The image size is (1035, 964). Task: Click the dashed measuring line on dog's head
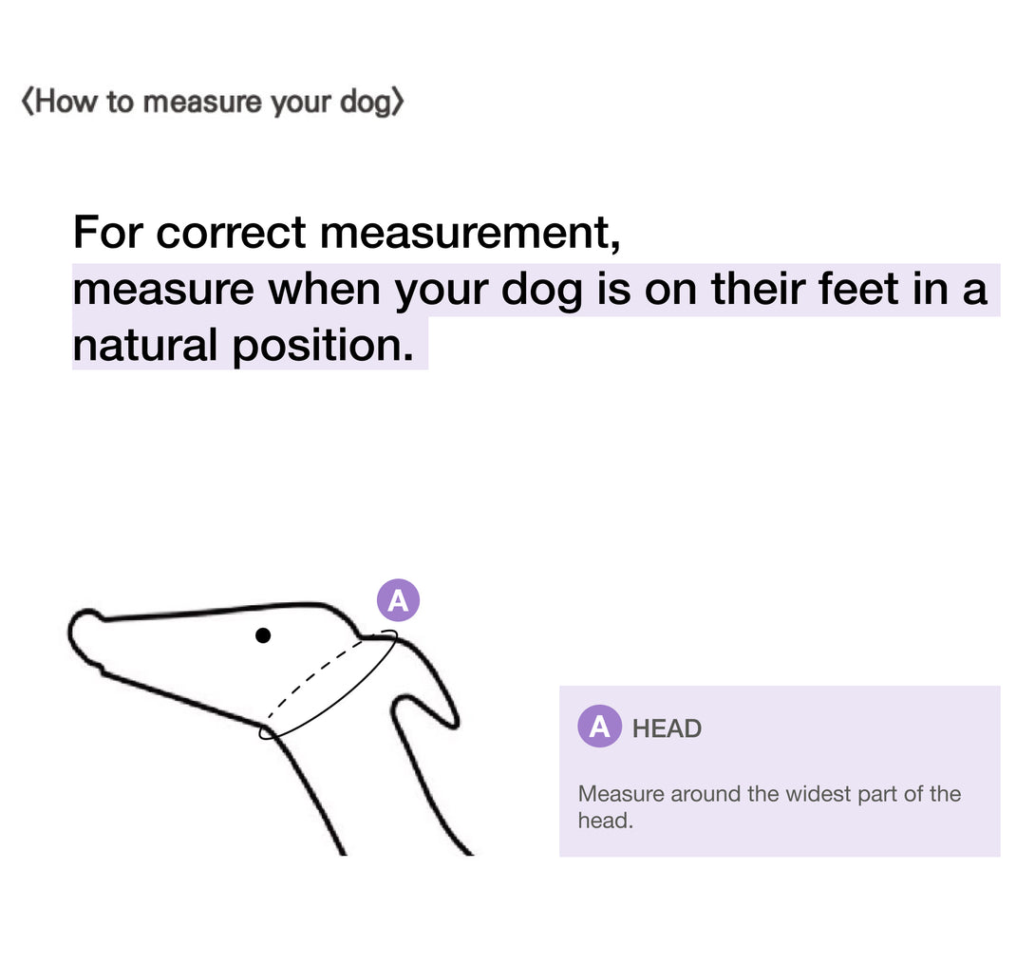(x=312, y=680)
